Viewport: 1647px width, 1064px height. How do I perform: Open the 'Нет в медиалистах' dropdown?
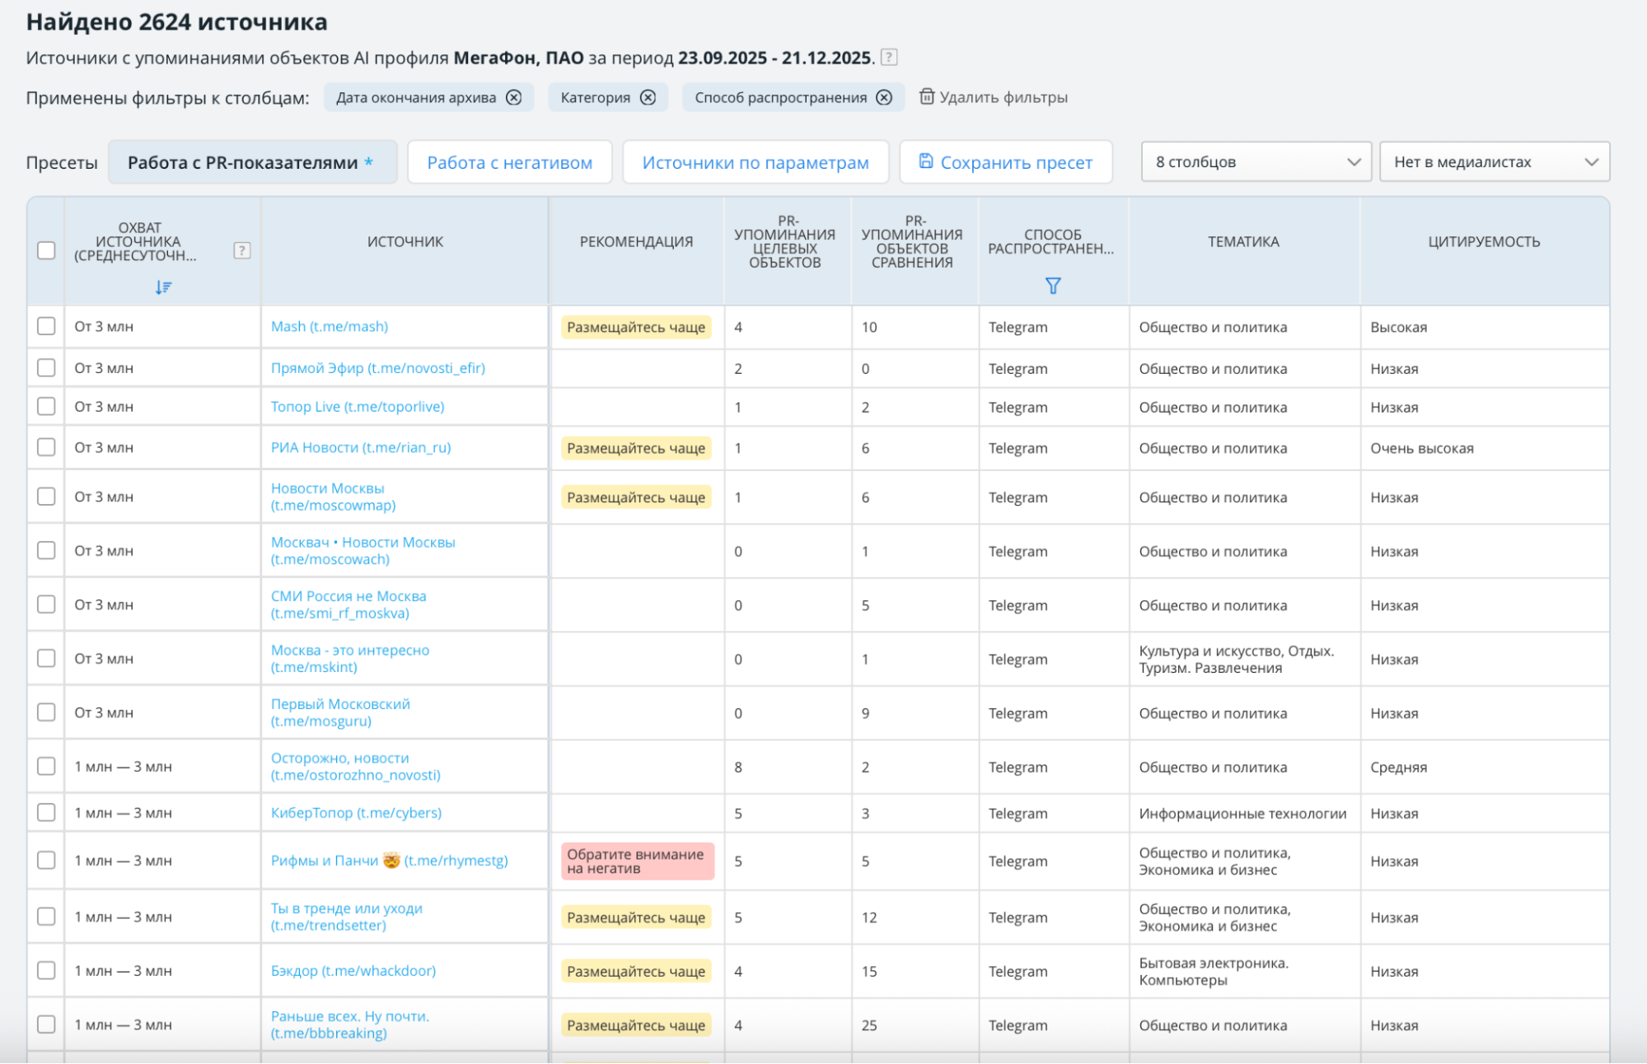[x=1494, y=162]
